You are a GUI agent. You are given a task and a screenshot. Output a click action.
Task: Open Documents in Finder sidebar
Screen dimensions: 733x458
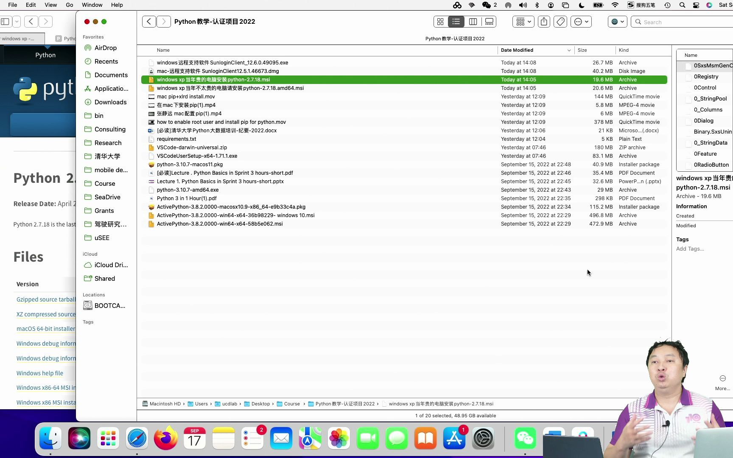point(111,75)
